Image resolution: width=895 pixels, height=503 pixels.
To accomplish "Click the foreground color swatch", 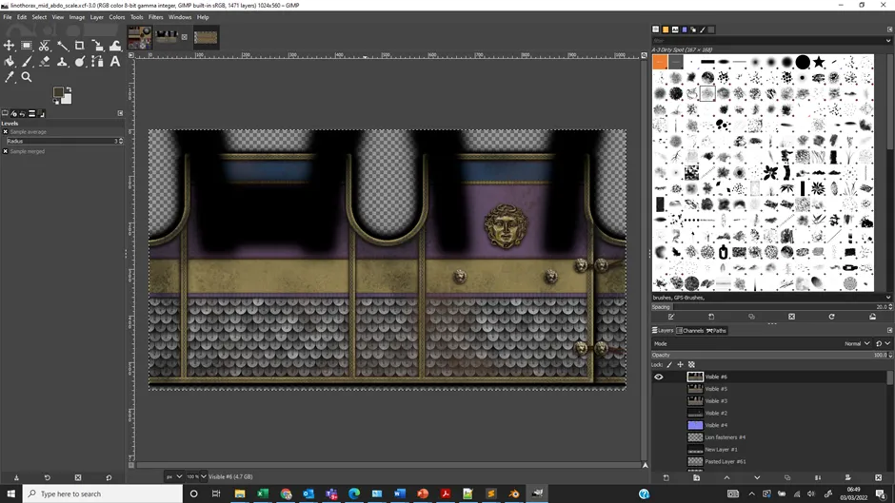I will coord(58,92).
